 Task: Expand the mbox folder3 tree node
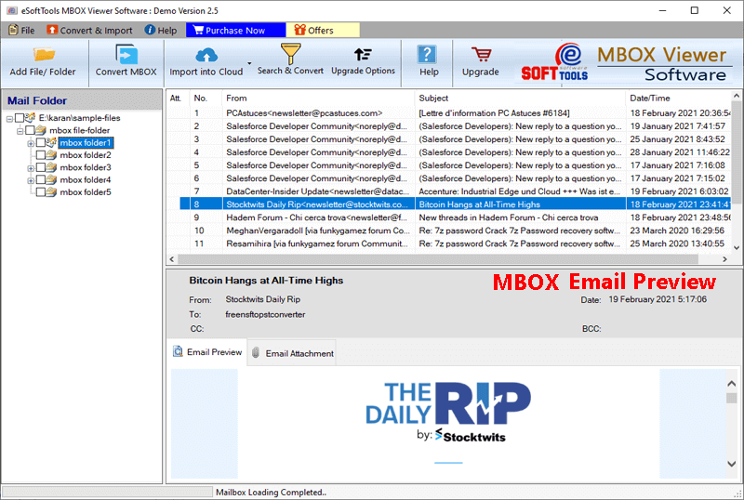click(x=31, y=168)
